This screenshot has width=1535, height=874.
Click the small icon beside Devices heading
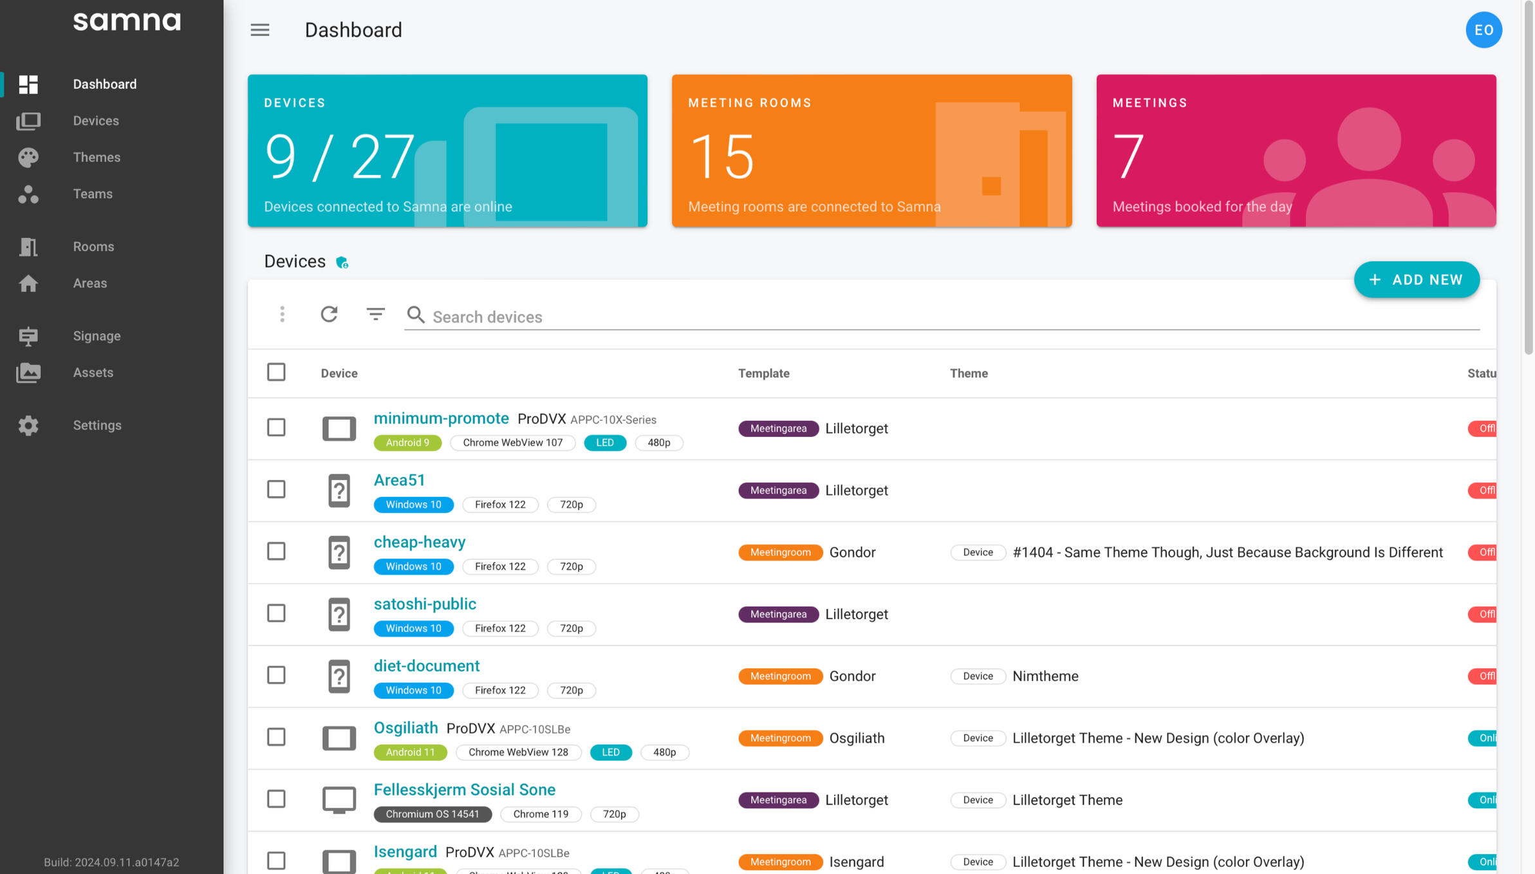[x=342, y=263]
